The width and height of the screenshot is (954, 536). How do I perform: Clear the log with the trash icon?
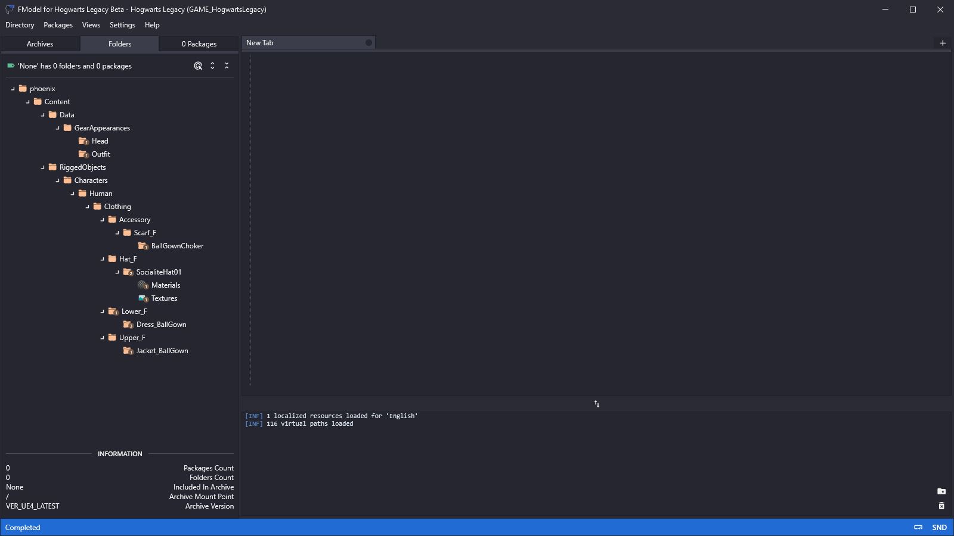[941, 506]
